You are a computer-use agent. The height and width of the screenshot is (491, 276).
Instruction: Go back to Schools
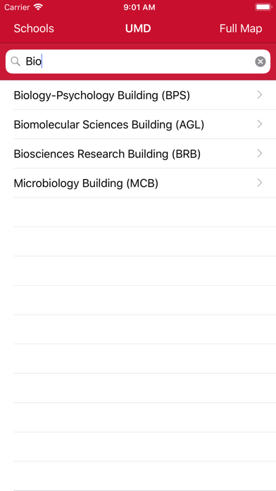coord(34,28)
